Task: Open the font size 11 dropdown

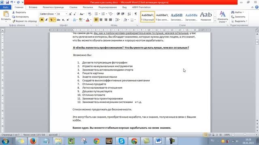Action: (x=66, y=14)
